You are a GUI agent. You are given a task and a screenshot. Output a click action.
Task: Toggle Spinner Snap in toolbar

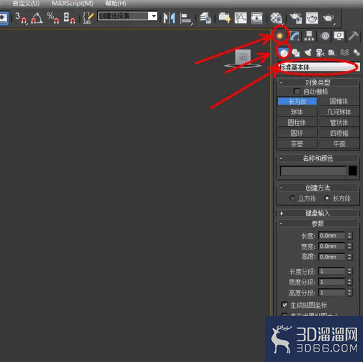click(69, 18)
